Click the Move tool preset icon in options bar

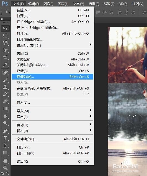[8, 12]
